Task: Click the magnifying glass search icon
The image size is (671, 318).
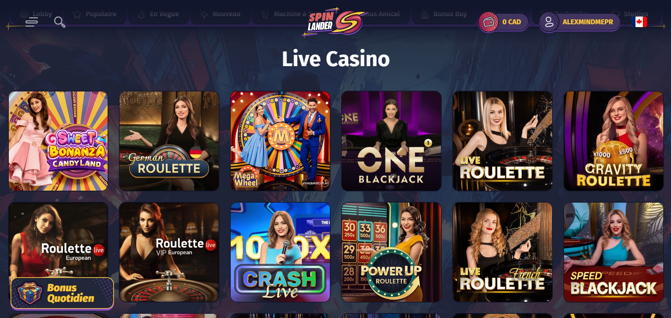Action: click(60, 22)
